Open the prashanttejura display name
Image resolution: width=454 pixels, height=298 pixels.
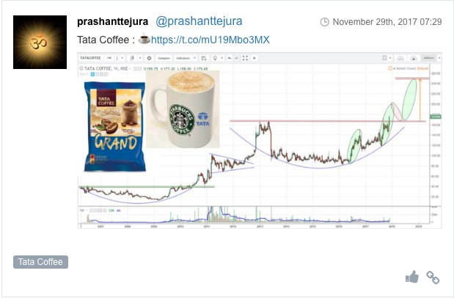pyautogui.click(x=113, y=21)
